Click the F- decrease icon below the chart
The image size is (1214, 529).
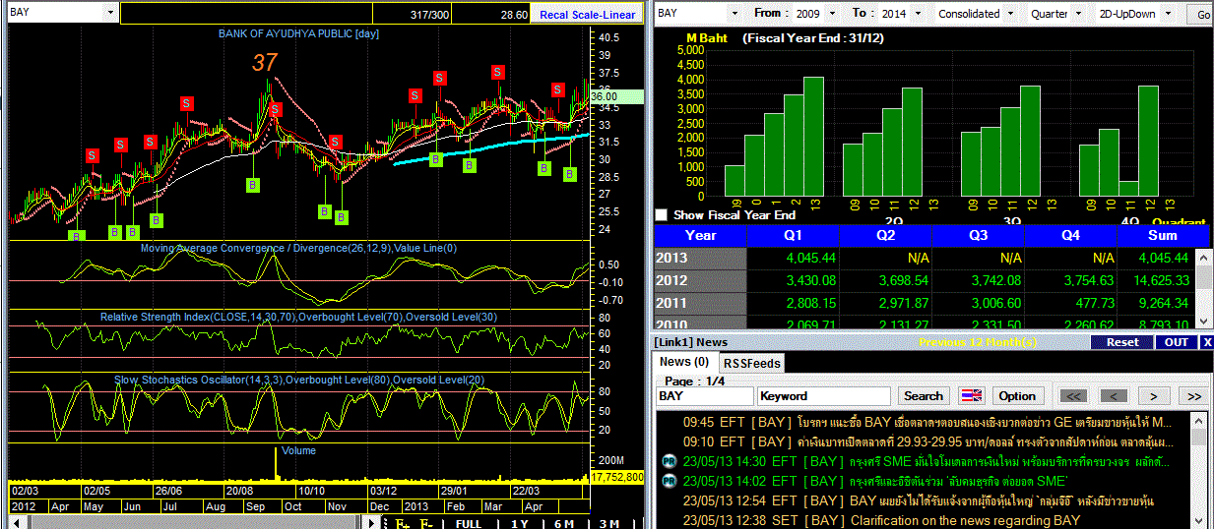427,523
